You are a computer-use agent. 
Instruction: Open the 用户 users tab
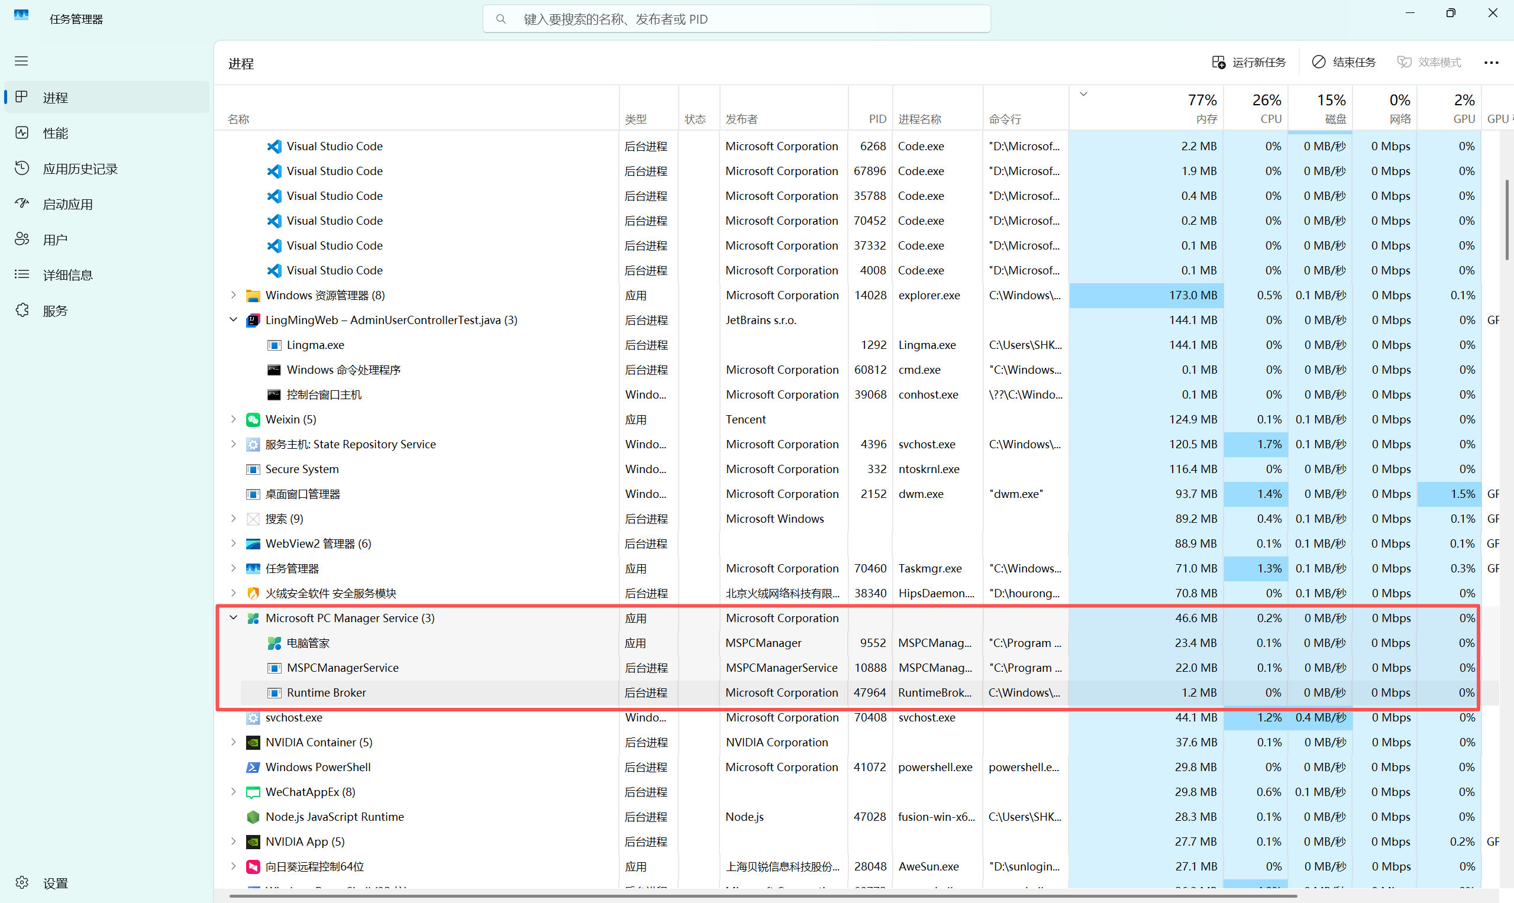click(x=106, y=239)
